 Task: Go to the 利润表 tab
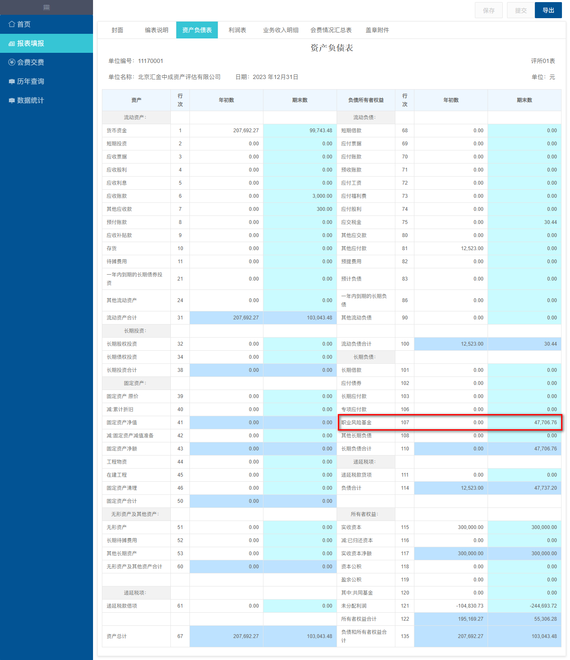click(x=237, y=30)
